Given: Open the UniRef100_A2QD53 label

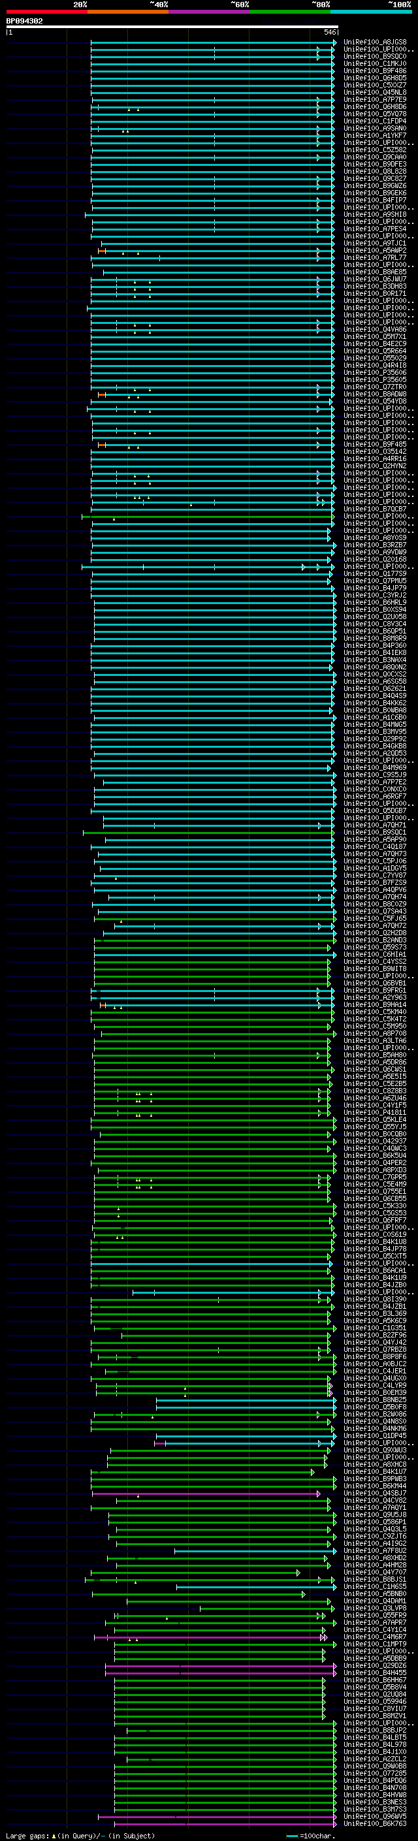Looking at the screenshot, I should click(375, 753).
